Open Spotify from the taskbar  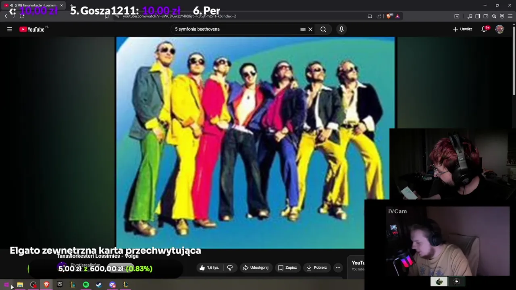click(x=86, y=285)
